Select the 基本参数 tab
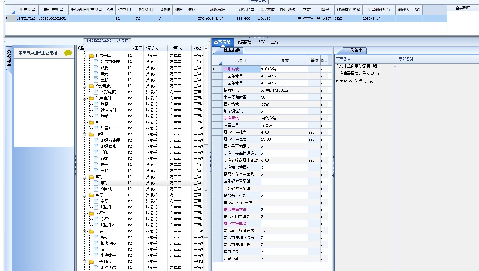 tap(232, 50)
